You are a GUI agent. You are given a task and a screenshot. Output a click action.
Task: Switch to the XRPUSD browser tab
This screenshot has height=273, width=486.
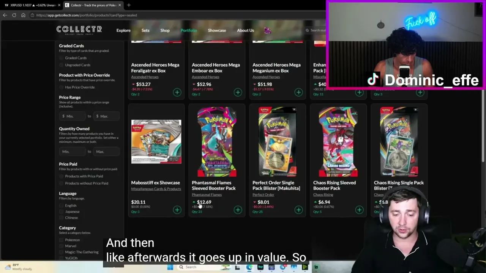pos(32,5)
